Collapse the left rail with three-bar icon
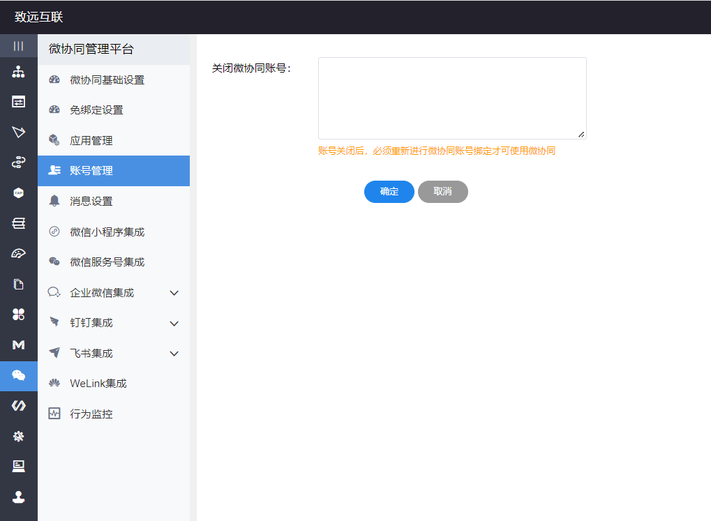Screen dimensions: 711x521 (19, 46)
